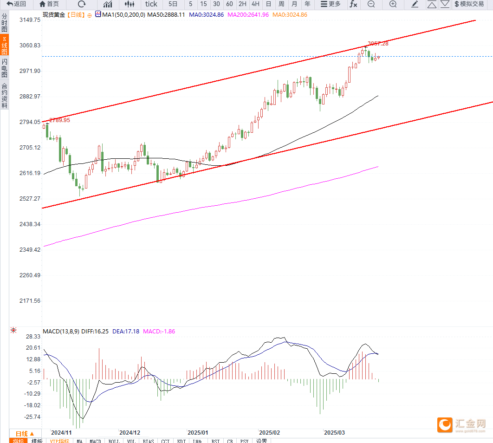Choose the MACD indicator tab
Viewport: 493px width, 443px height.
click(x=95, y=441)
